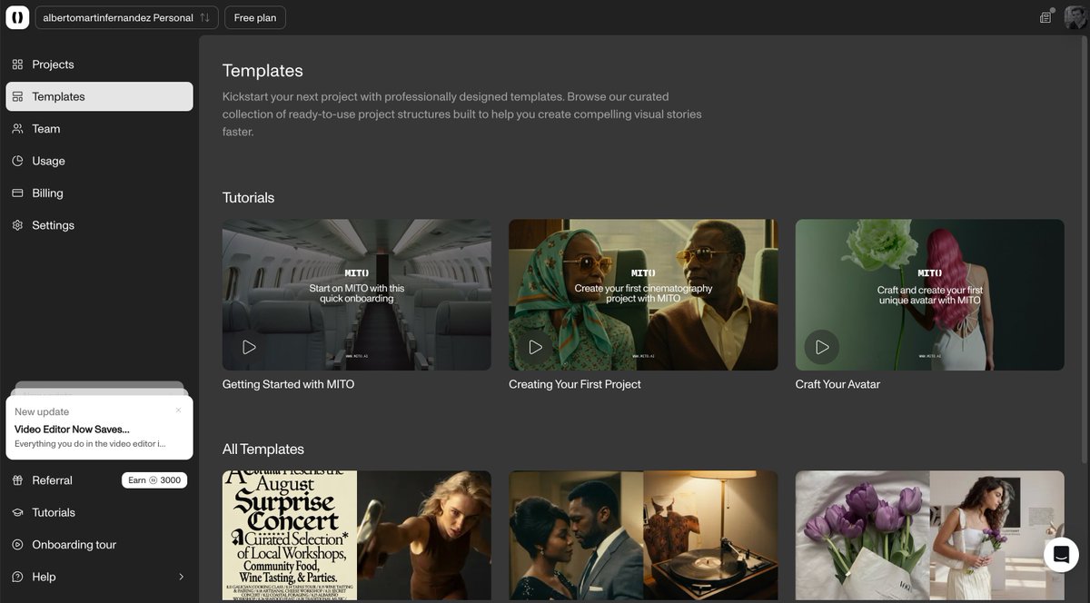Click the Templates layout icon
The width and height of the screenshot is (1090, 603).
(17, 96)
